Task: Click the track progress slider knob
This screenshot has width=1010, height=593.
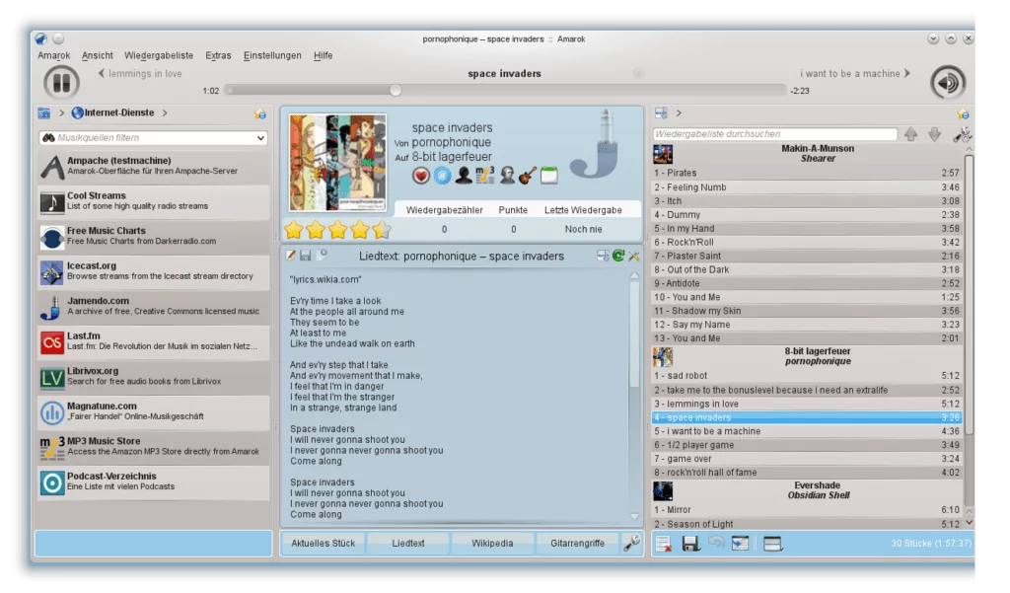Action: point(396,90)
